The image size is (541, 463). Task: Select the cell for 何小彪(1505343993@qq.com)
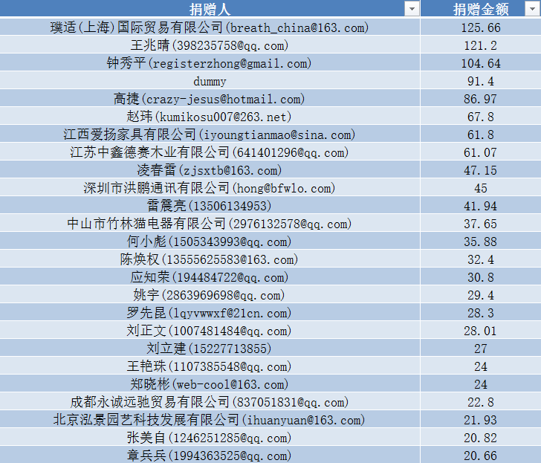pyautogui.click(x=210, y=241)
